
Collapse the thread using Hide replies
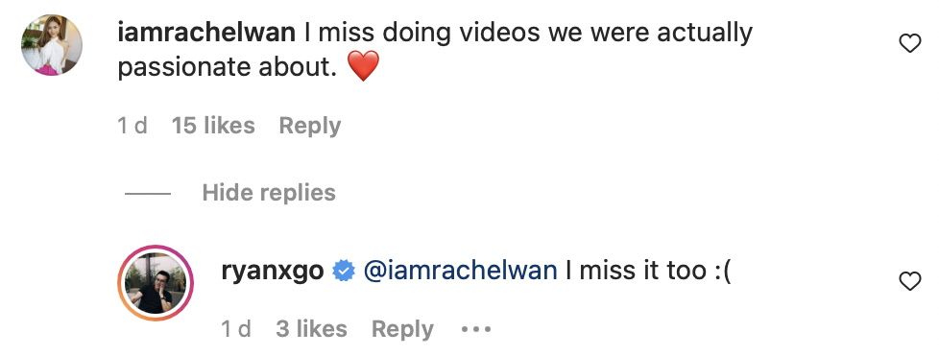269,193
